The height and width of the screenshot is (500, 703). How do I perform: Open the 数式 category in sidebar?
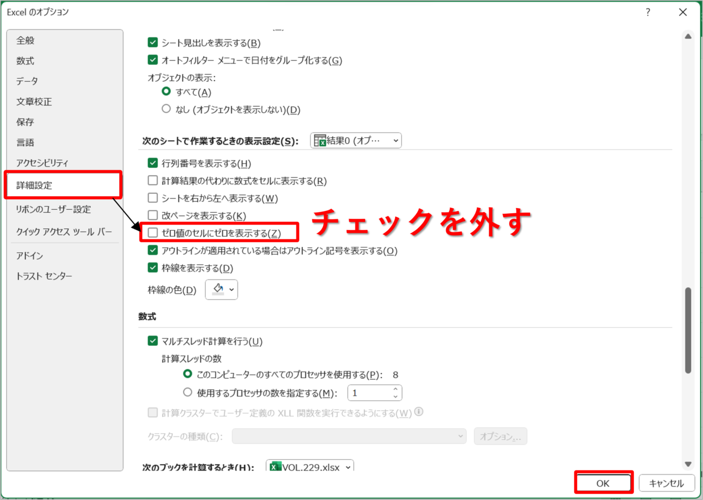26,61
